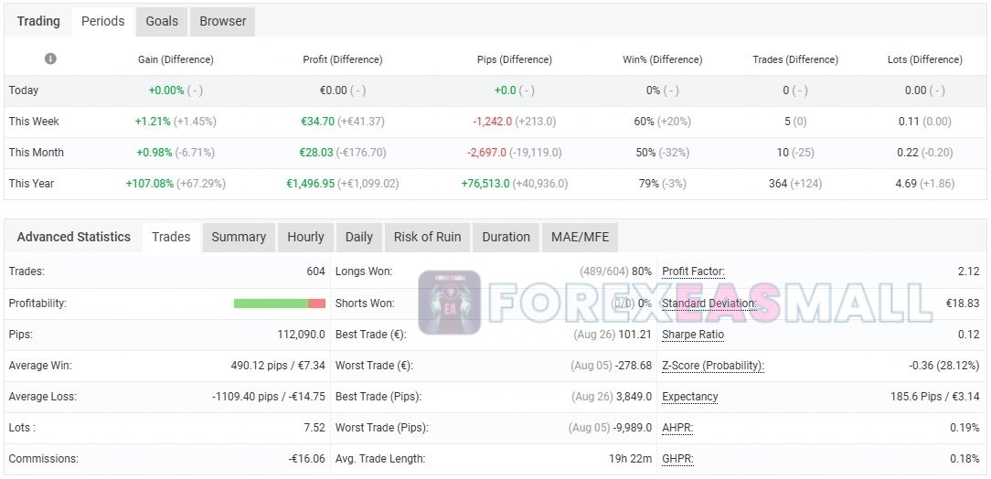Image resolution: width=991 pixels, height=479 pixels.
Task: Open the MAE/MFE tab
Action: pos(581,237)
